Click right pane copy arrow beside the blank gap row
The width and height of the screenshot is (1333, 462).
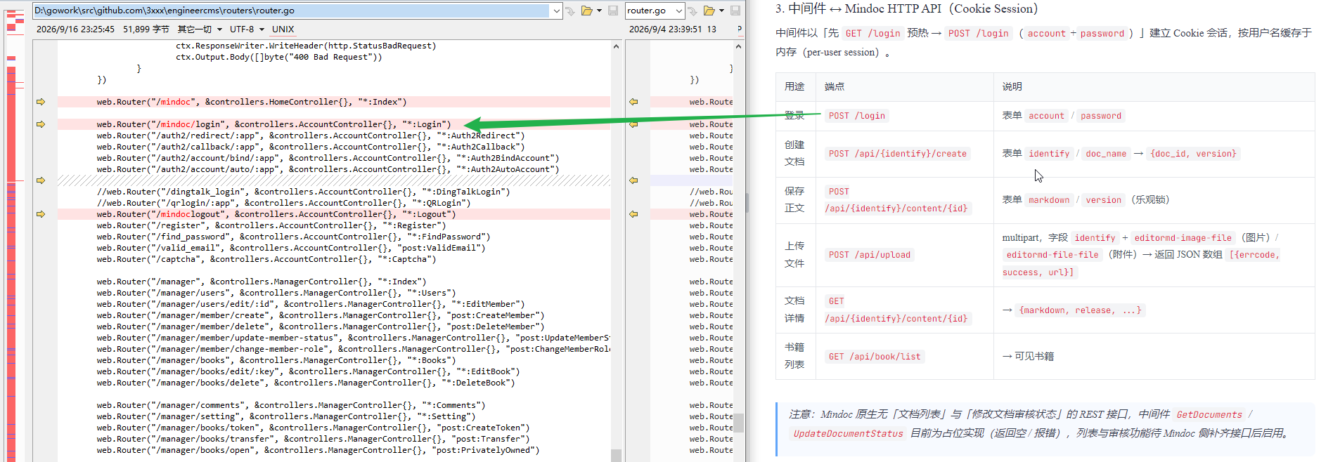(633, 180)
